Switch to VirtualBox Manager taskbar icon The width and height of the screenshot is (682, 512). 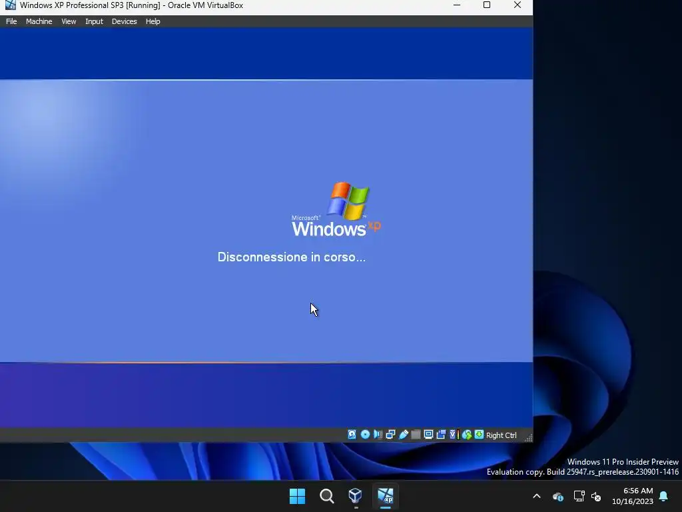(x=356, y=496)
